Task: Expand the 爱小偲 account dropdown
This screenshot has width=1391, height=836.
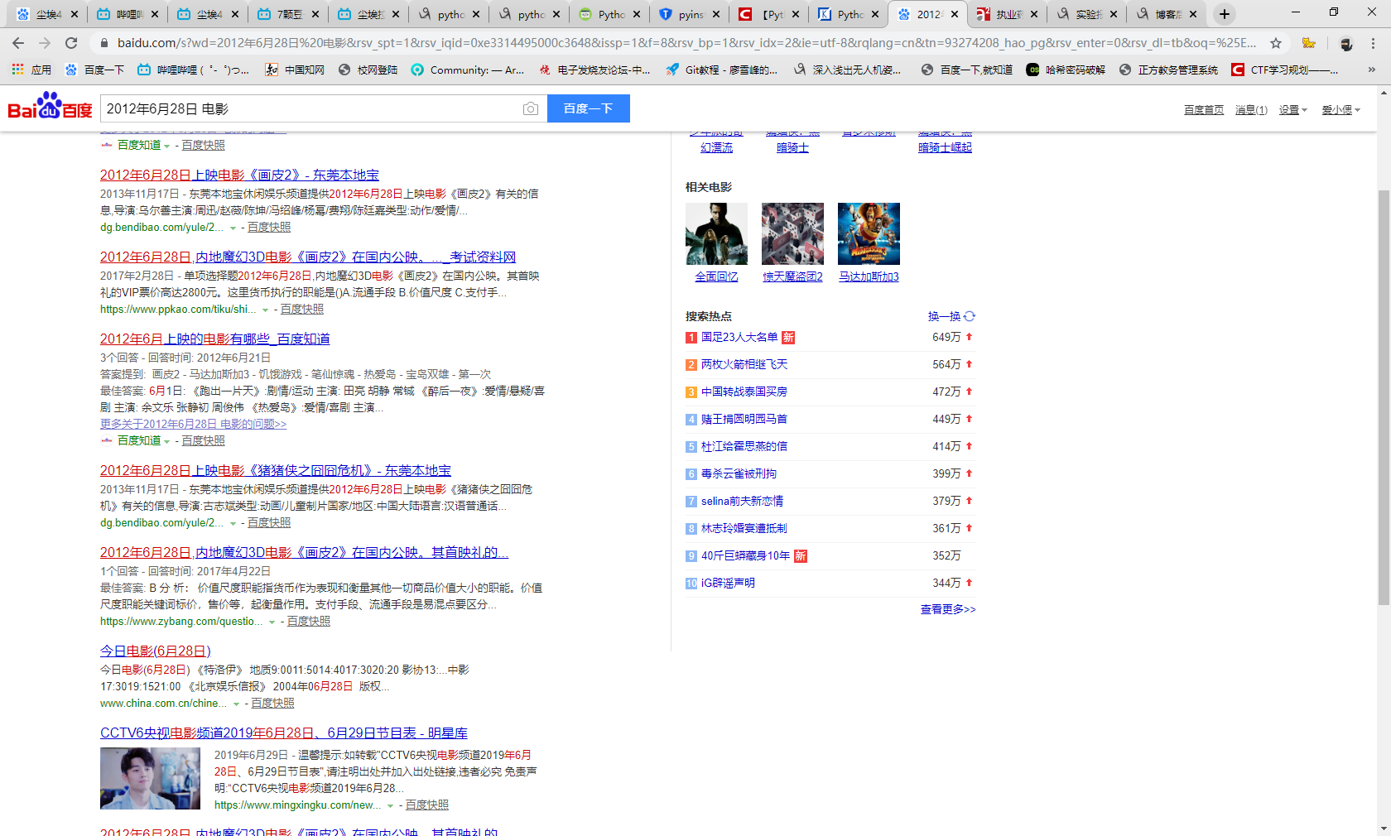Action: point(1341,110)
